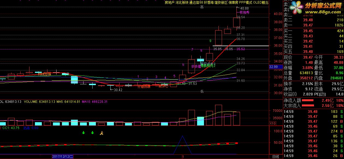The height and width of the screenshot is (159, 344).
Task: Open the 房地产 sector tag
Action: 170,2
